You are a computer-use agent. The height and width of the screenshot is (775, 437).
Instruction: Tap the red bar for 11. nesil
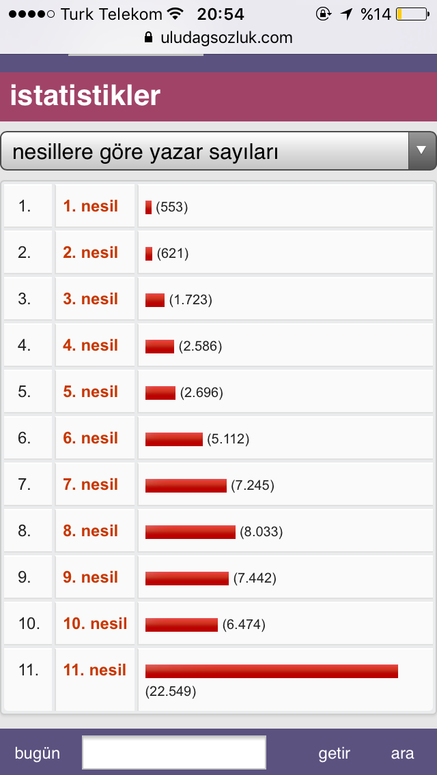click(272, 671)
